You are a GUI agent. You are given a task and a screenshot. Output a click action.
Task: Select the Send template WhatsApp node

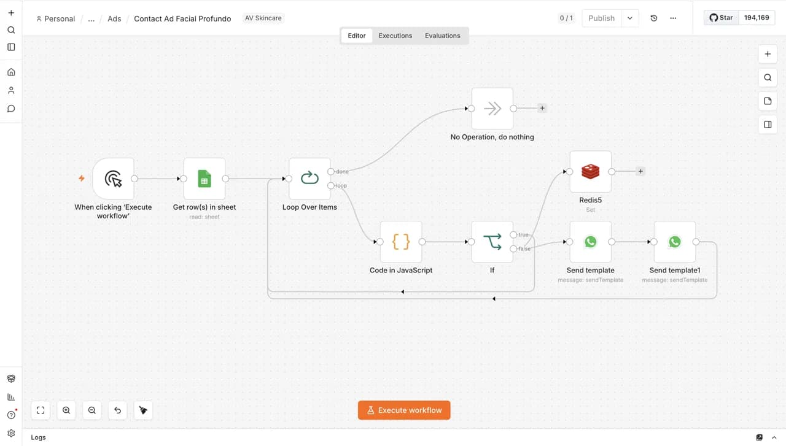tap(591, 242)
